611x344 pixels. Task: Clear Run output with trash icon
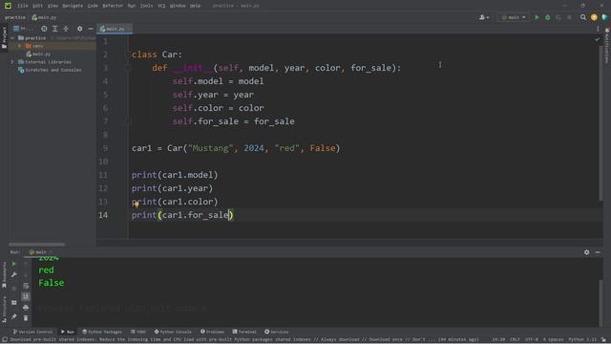click(26, 318)
